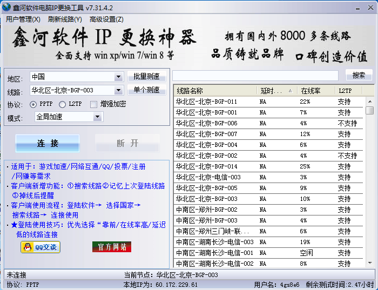
Task: Select row 华北区-北京-BGP-001
Action: tap(268, 112)
